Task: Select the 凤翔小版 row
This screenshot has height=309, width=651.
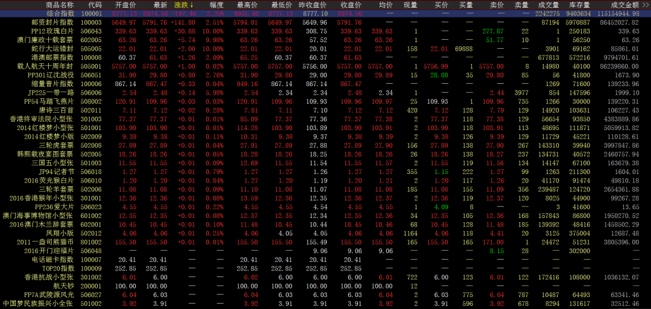Action: [325, 233]
